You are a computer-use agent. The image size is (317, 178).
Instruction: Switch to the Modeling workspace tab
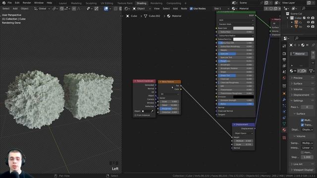click(x=76, y=3)
